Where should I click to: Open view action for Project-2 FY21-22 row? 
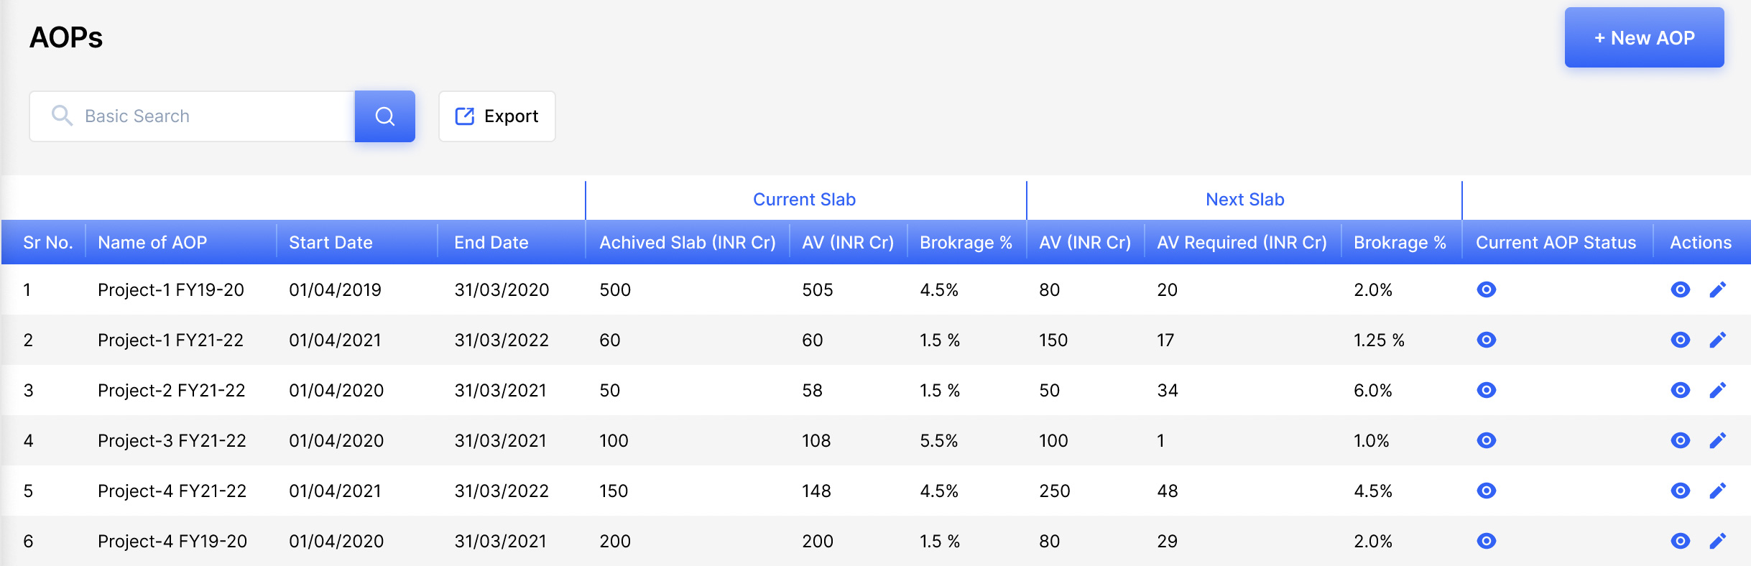(x=1680, y=390)
